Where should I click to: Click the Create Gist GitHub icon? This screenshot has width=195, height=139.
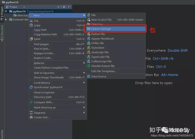coord(31,117)
